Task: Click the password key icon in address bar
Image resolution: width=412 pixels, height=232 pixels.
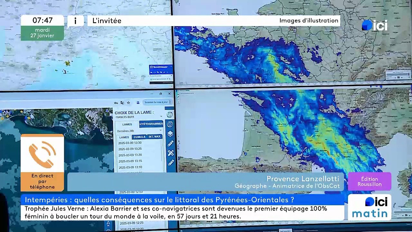Action: click(x=116, y=103)
